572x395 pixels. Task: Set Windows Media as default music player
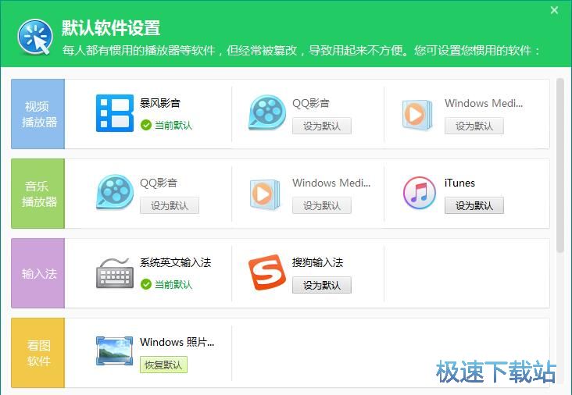[322, 206]
